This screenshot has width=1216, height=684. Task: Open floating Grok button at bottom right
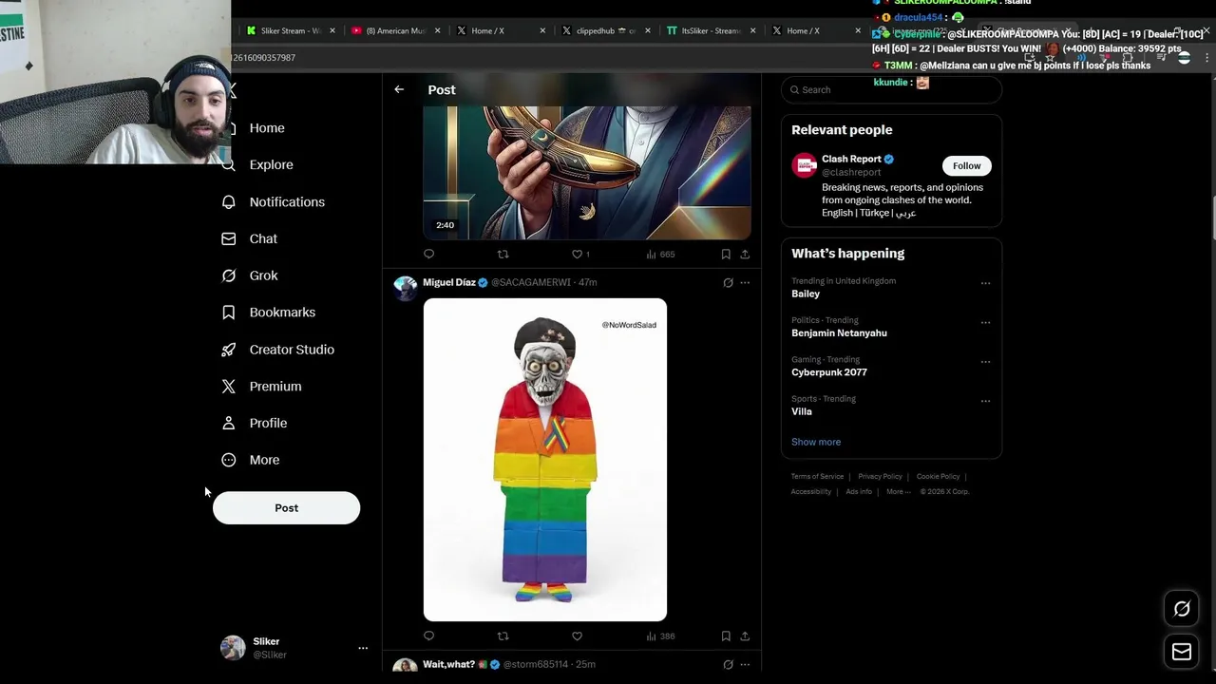tap(1182, 609)
